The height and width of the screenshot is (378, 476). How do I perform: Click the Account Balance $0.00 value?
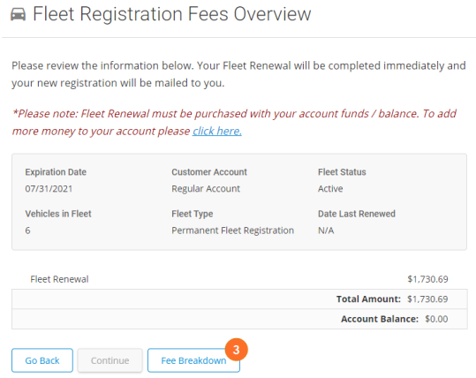[x=436, y=319]
